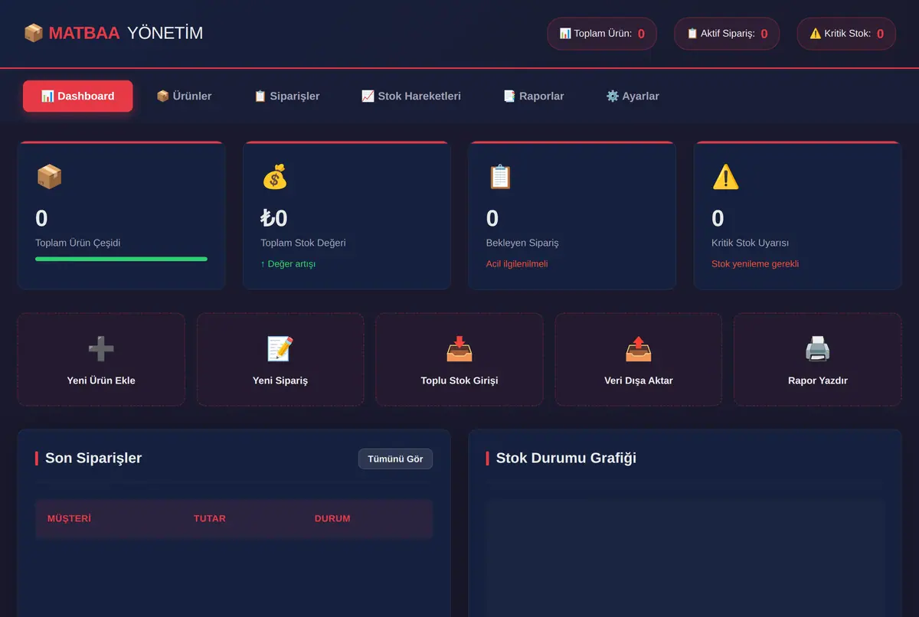Click the package logo beside MATBAA YÖNETİM
Image resolution: width=919 pixels, height=617 pixels.
pyautogui.click(x=34, y=33)
